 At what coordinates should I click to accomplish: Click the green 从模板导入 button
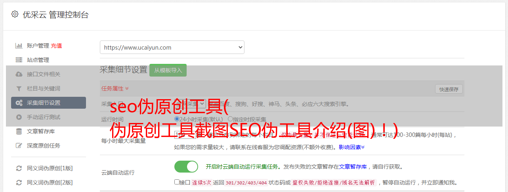click(168, 70)
